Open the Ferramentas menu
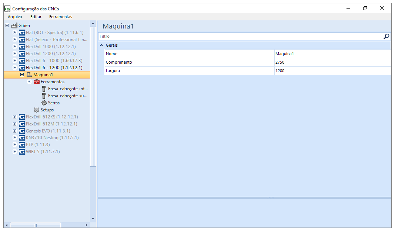The height and width of the screenshot is (232, 395). pos(60,17)
